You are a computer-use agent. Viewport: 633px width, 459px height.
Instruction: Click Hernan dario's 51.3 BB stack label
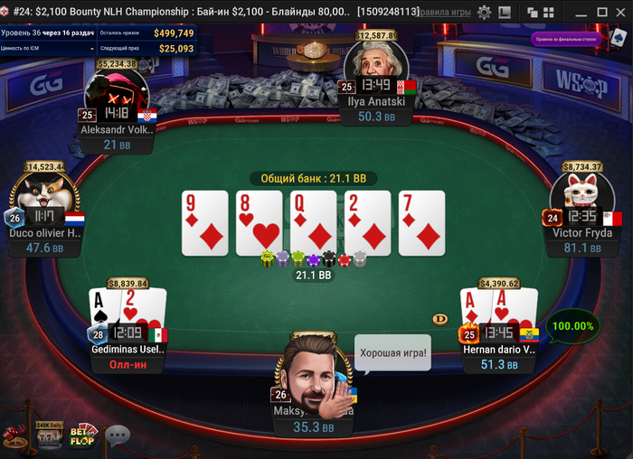coord(499,365)
